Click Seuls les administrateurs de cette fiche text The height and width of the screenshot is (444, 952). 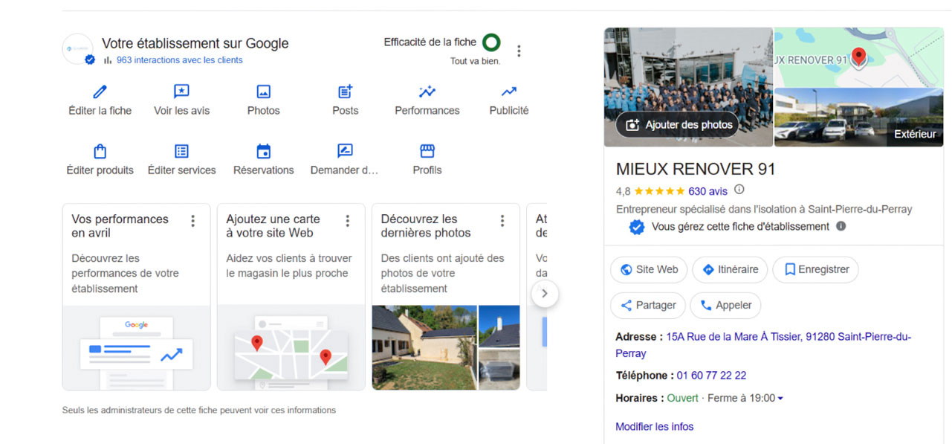[199, 410]
